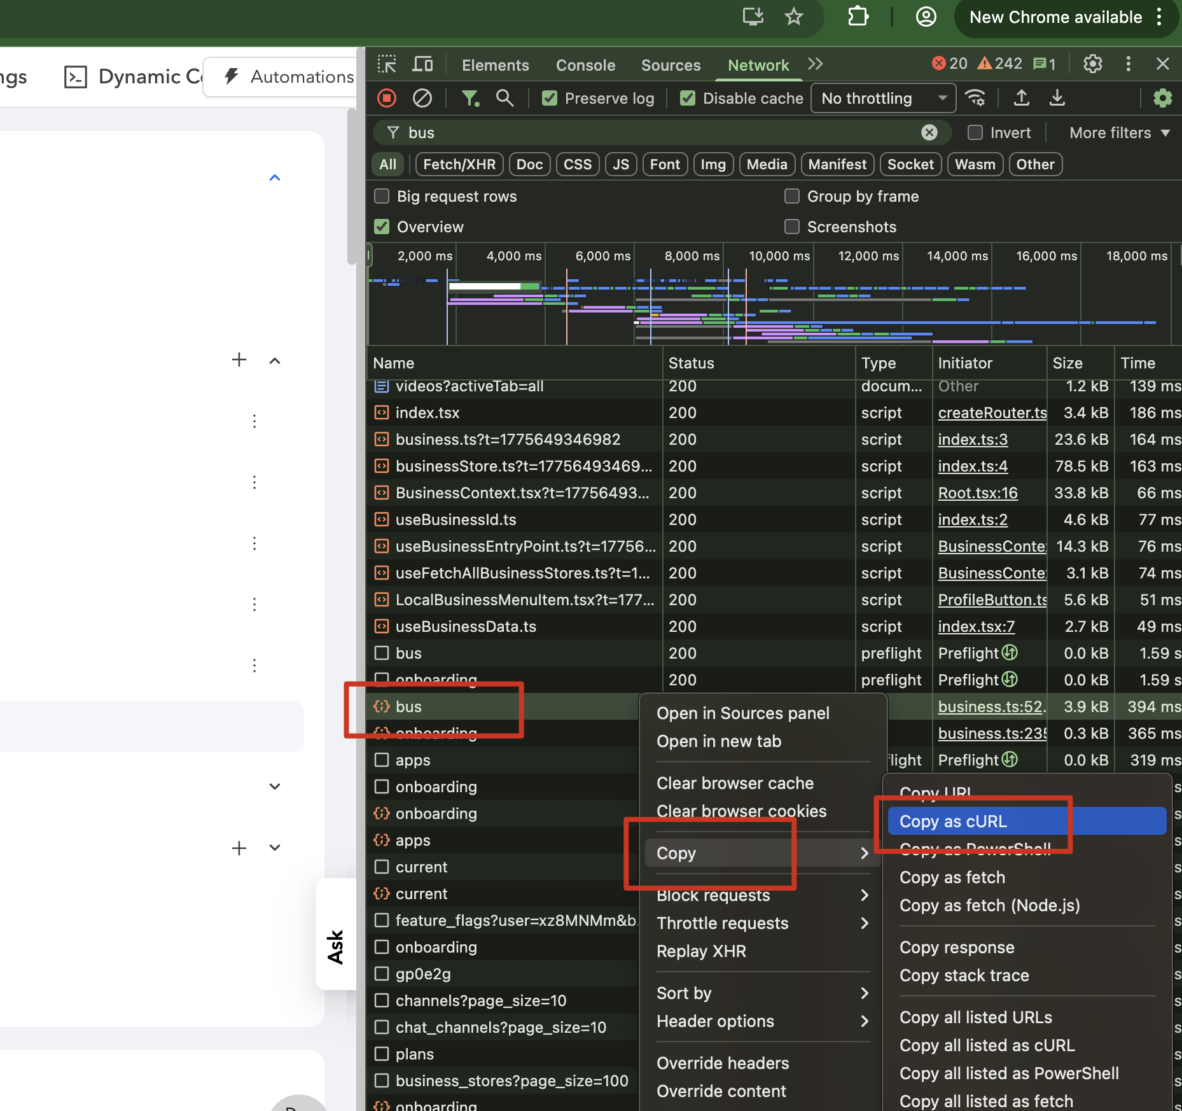Choose Clear browser cache

tap(763, 783)
